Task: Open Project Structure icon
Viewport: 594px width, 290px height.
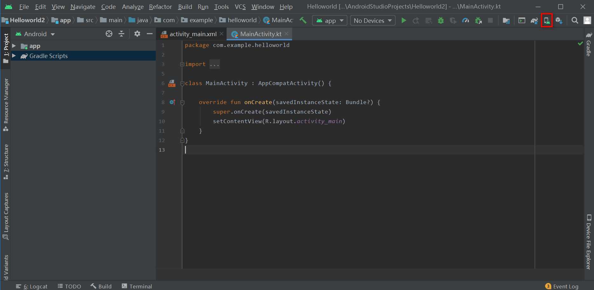Action: pyautogui.click(x=506, y=21)
